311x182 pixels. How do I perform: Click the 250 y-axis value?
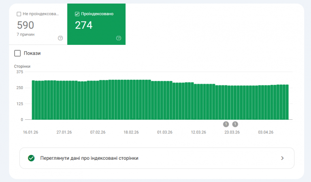19,88
